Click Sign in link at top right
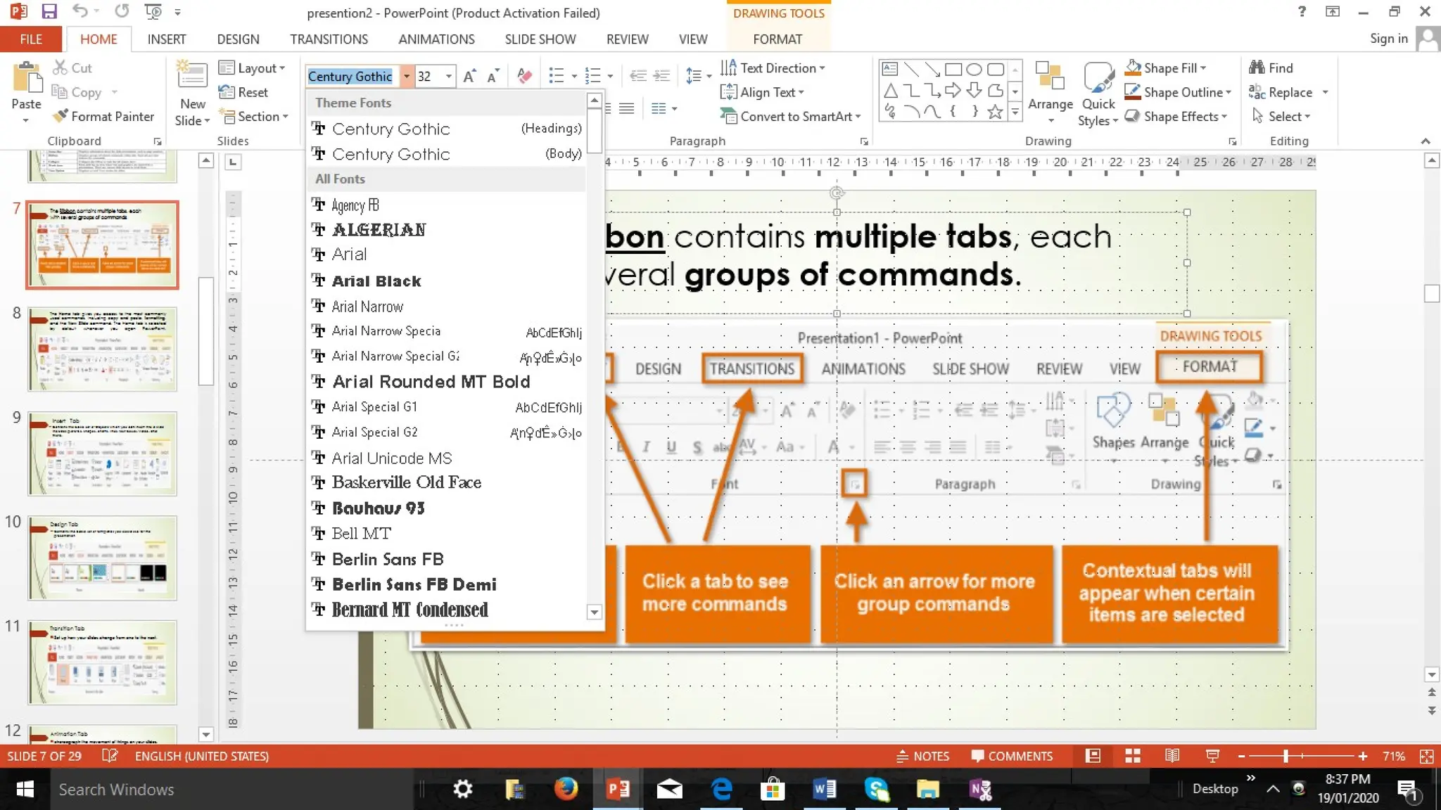The width and height of the screenshot is (1441, 810). [x=1388, y=39]
